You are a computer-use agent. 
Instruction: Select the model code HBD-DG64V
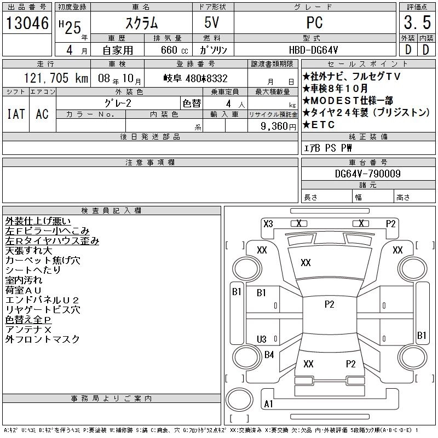point(315,49)
